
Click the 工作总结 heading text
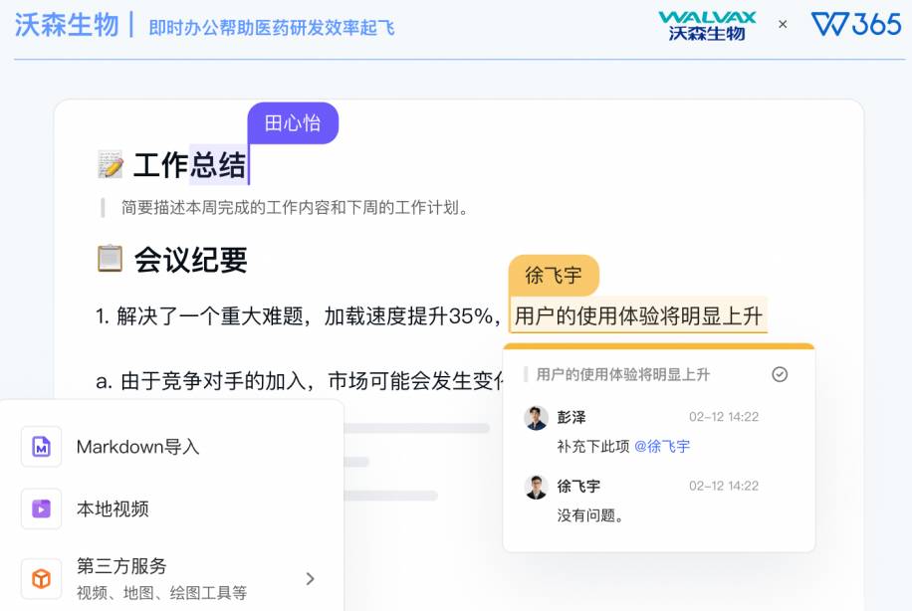click(189, 164)
